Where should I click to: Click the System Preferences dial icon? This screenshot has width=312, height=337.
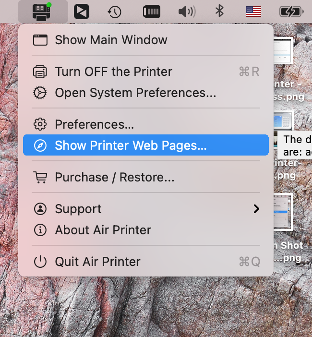coord(40,93)
